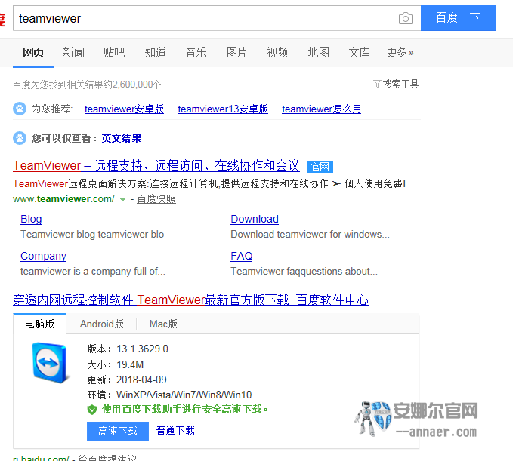
Task: Open the FAQ sublink
Action: pyautogui.click(x=242, y=256)
